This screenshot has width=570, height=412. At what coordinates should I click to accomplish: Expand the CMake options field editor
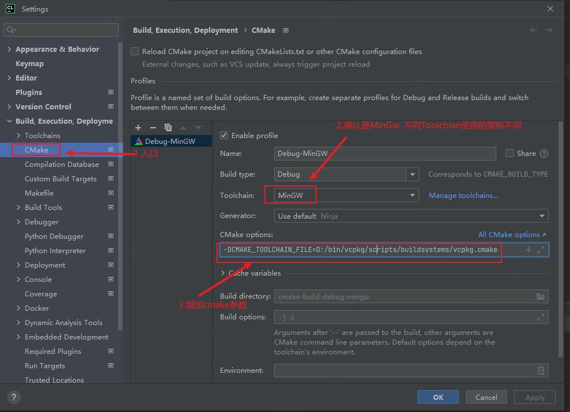[541, 250]
